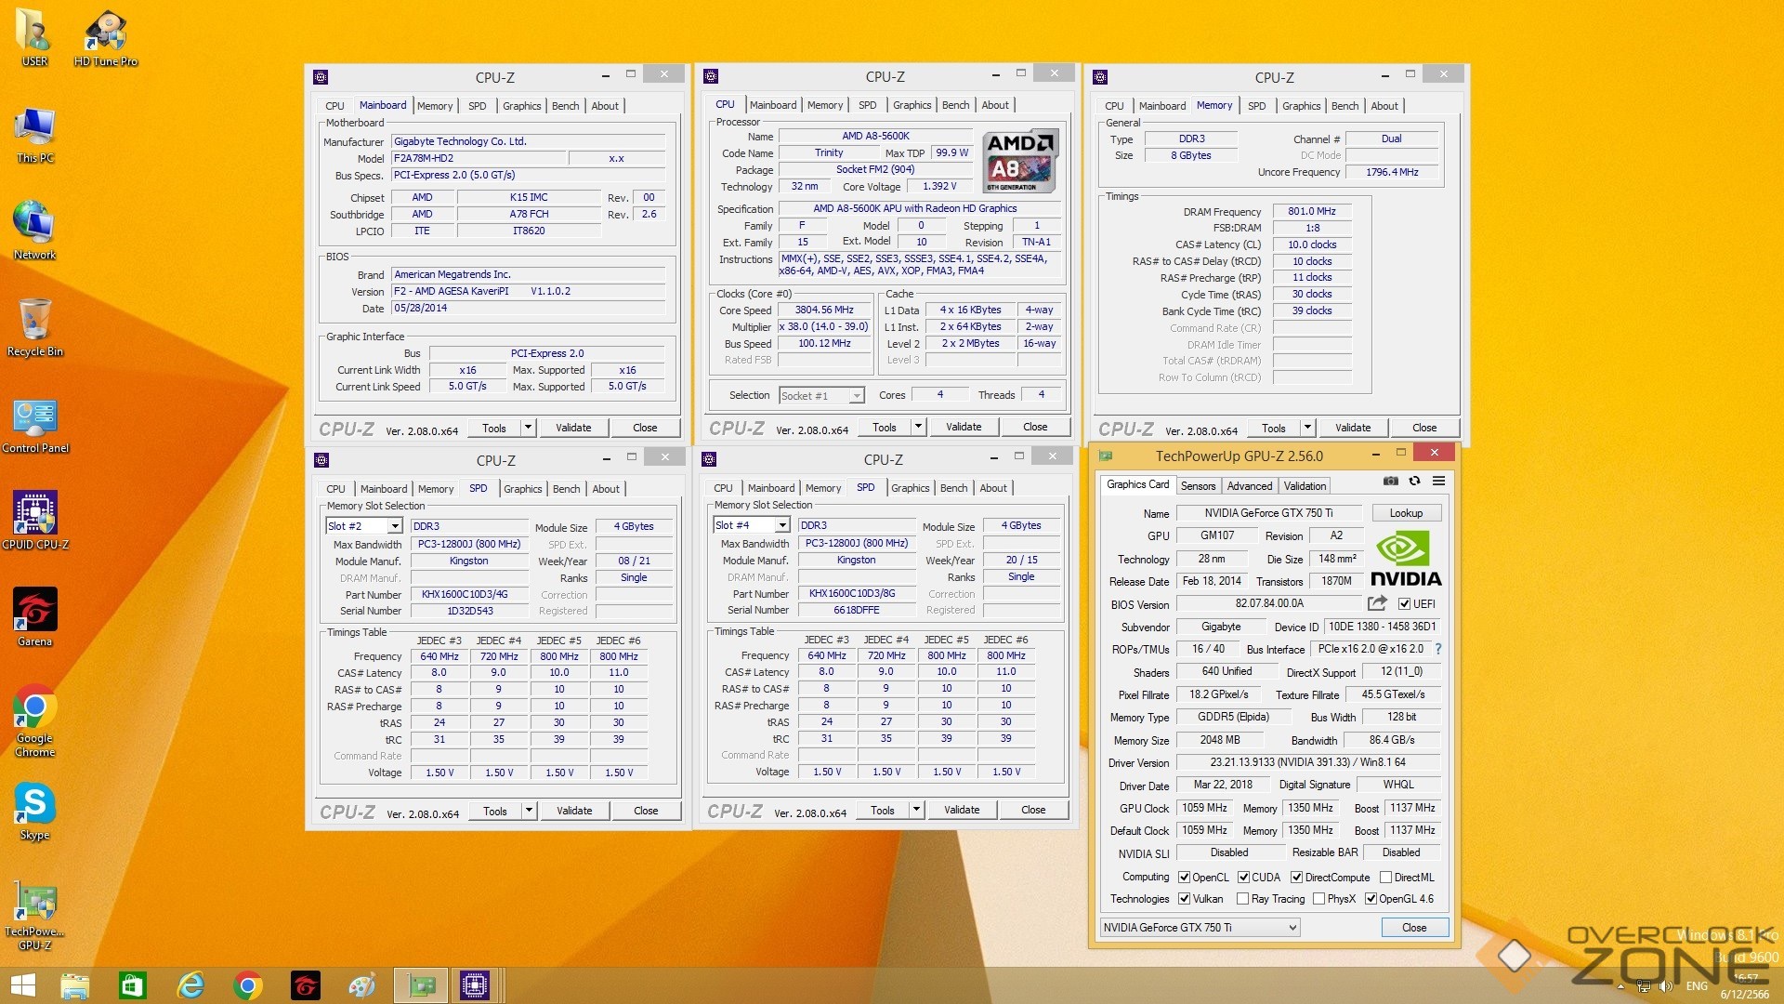1784x1004 pixels.
Task: Click the Lookup button in GPU-Z
Action: (x=1405, y=513)
